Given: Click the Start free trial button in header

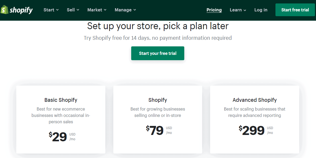Looking at the screenshot, I should click(x=295, y=10).
